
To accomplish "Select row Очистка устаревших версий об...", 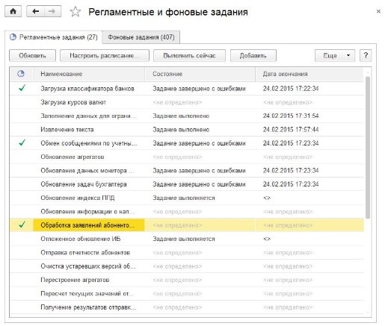I will (187, 266).
